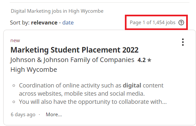Sort results by date
Image resolution: width=196 pixels, height=126 pixels.
[x=68, y=23]
